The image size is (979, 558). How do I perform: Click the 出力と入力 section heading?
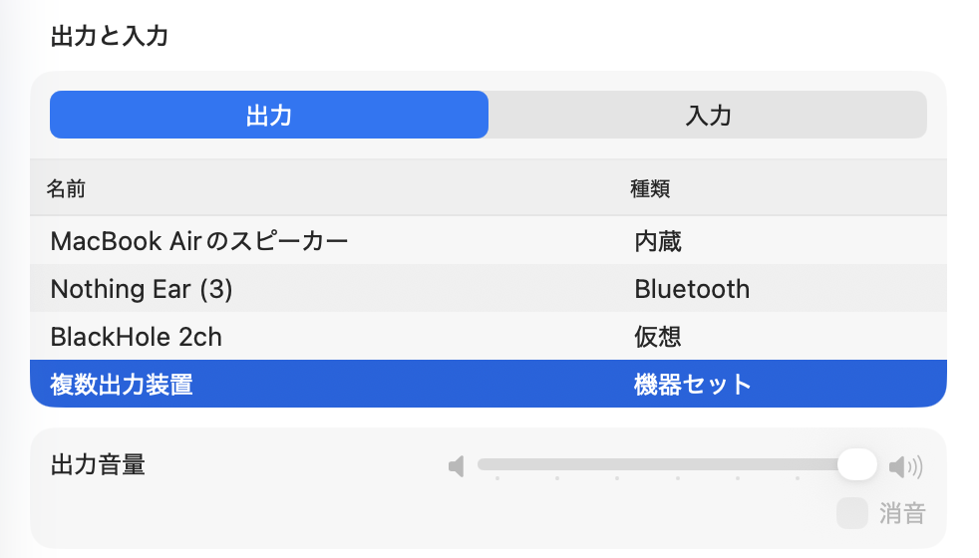[x=110, y=37]
